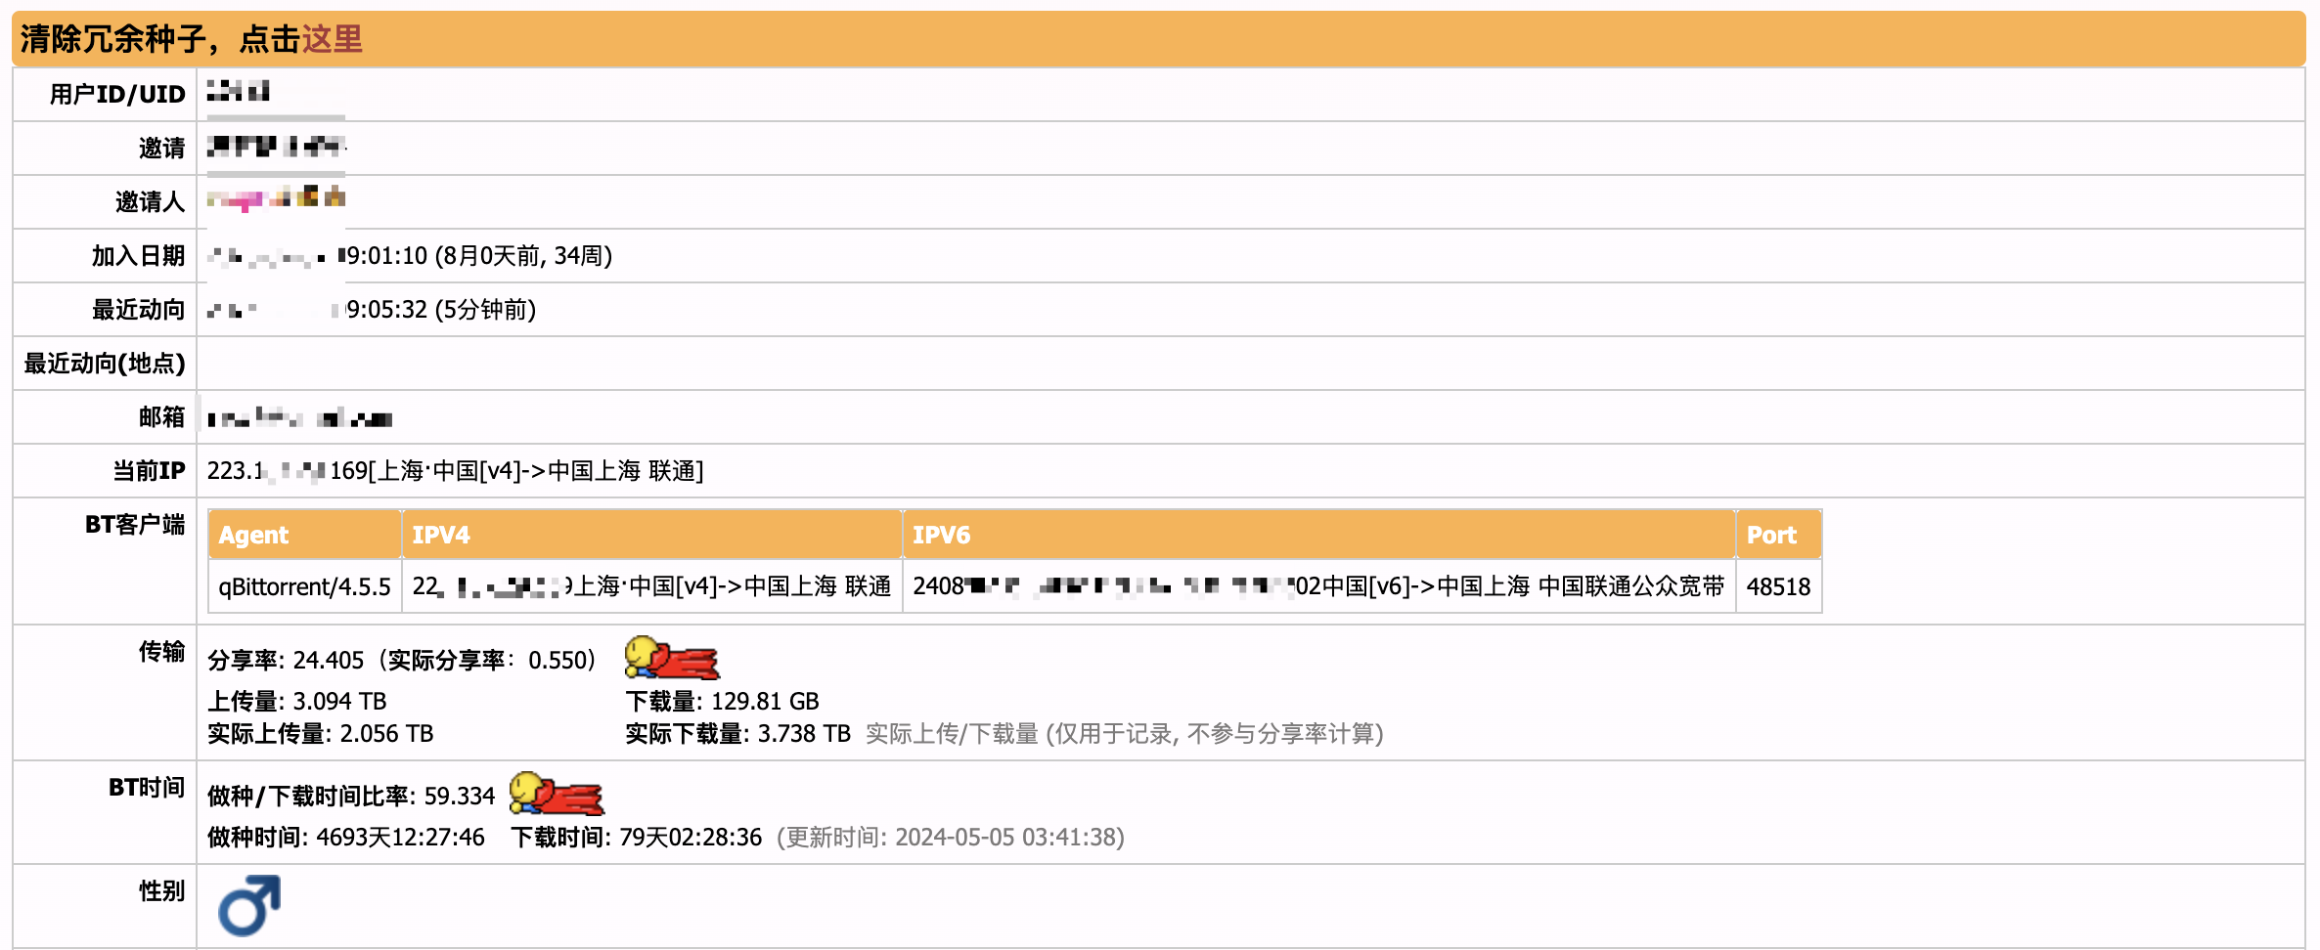This screenshot has height=950, width=2320.
Task: Click the port number 48518 cell
Action: [x=1778, y=586]
